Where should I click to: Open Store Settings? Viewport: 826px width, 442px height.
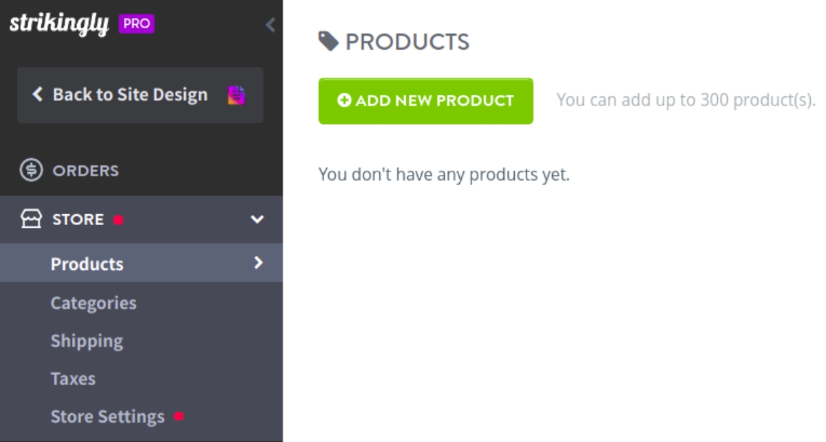pyautogui.click(x=107, y=416)
